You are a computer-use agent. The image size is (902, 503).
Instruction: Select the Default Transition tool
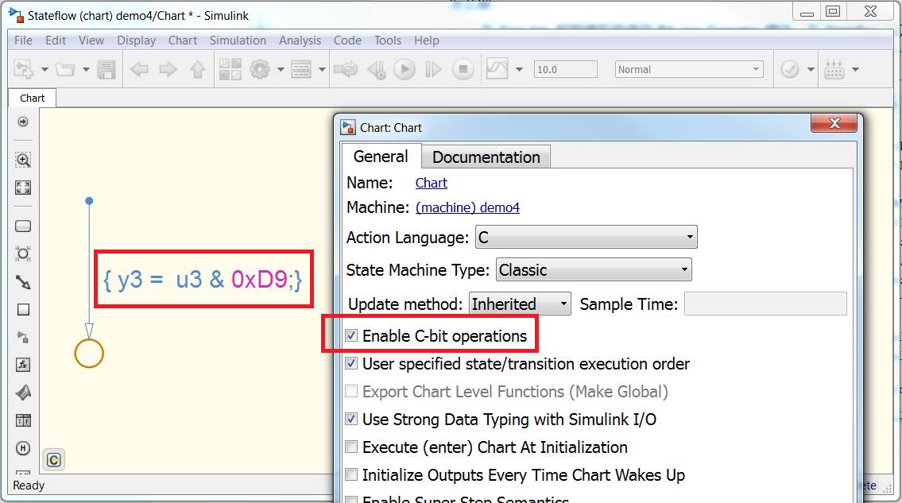tap(23, 282)
